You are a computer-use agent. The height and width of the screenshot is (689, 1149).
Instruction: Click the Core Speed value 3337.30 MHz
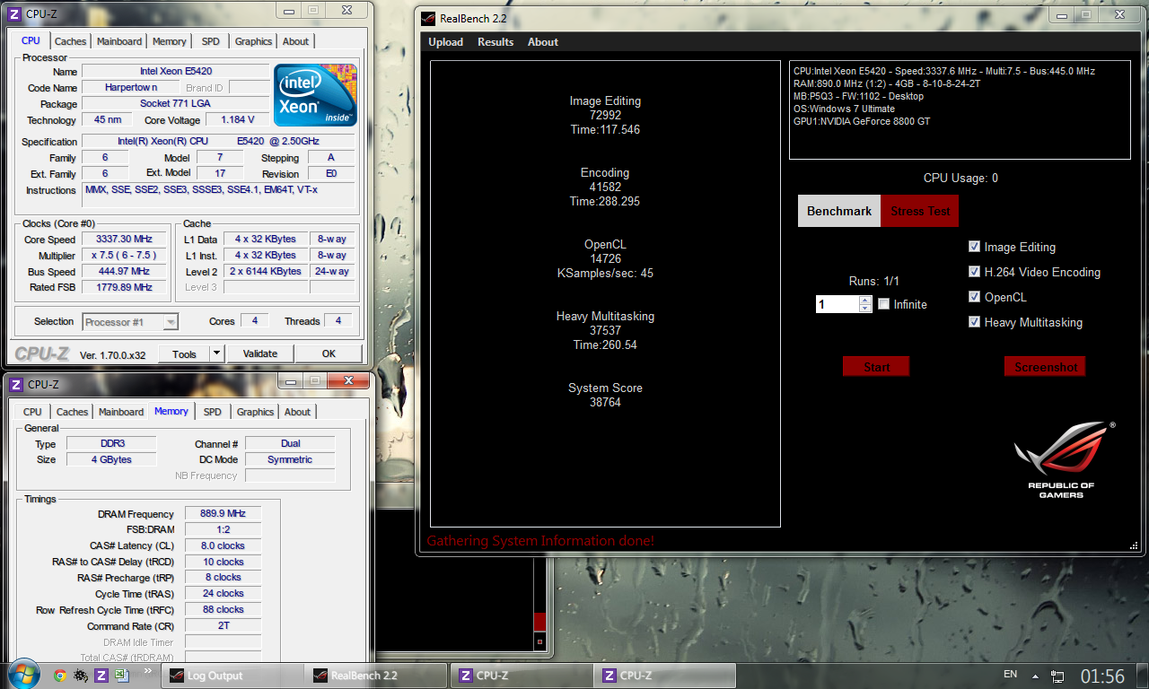(124, 239)
